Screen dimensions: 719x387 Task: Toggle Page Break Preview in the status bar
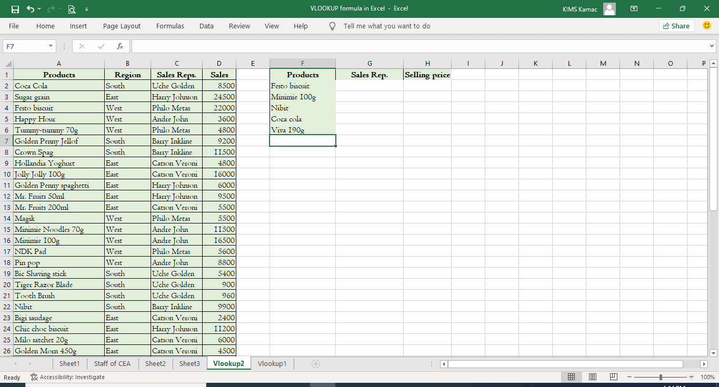[x=613, y=376]
